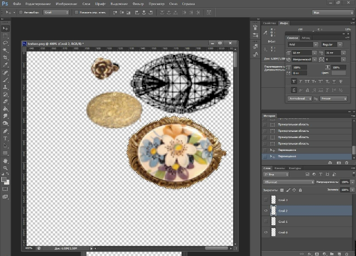Hide layer Слой 2 with eye icon

pos(266,211)
